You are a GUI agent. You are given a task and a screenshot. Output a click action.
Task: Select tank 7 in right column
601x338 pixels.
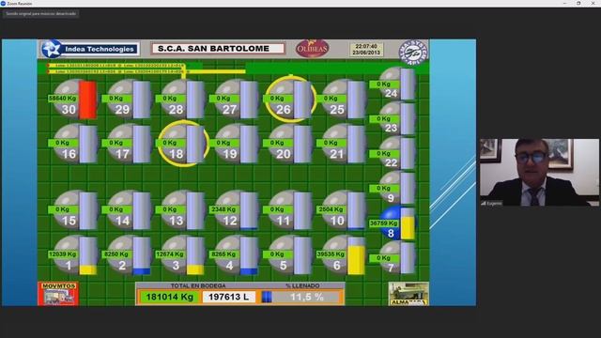click(393, 258)
